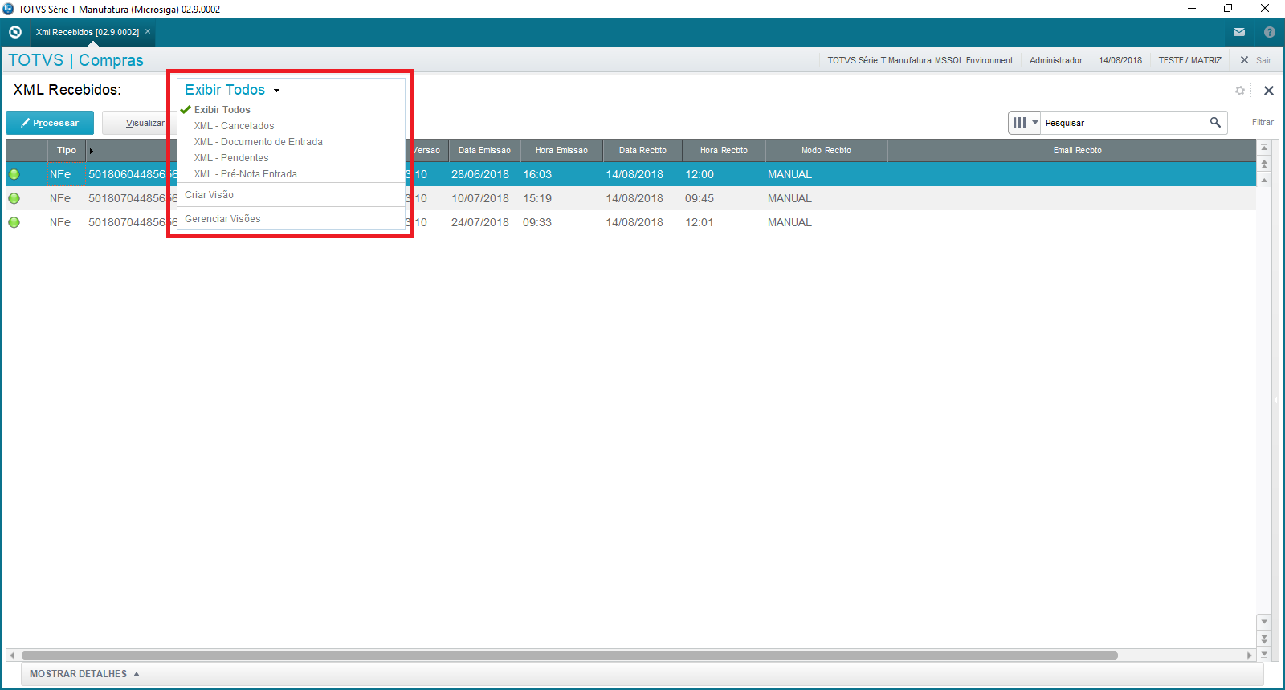Select XML - Pendentes view
Image resolution: width=1285 pixels, height=690 pixels.
231,158
